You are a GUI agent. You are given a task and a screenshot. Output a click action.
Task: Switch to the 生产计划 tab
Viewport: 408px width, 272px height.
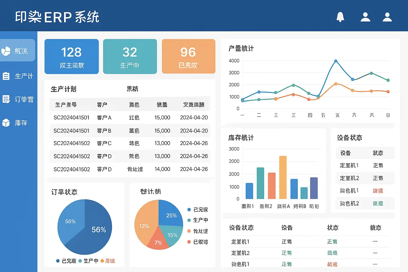coord(63,89)
